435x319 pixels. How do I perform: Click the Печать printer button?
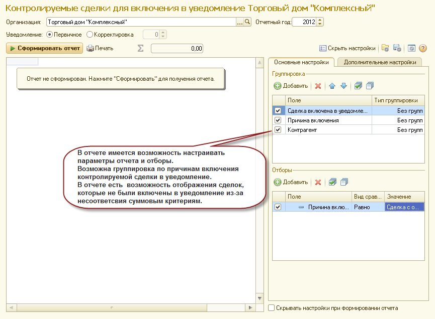pos(100,48)
